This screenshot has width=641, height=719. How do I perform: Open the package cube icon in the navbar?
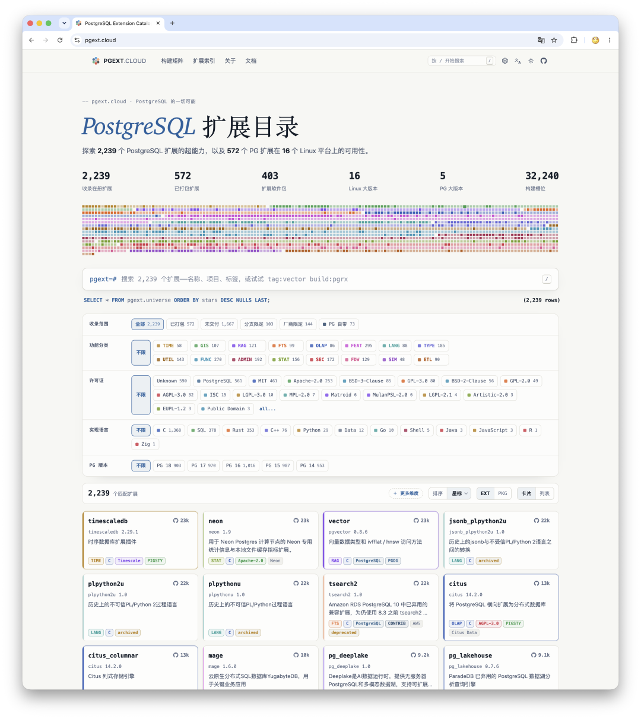tap(505, 61)
